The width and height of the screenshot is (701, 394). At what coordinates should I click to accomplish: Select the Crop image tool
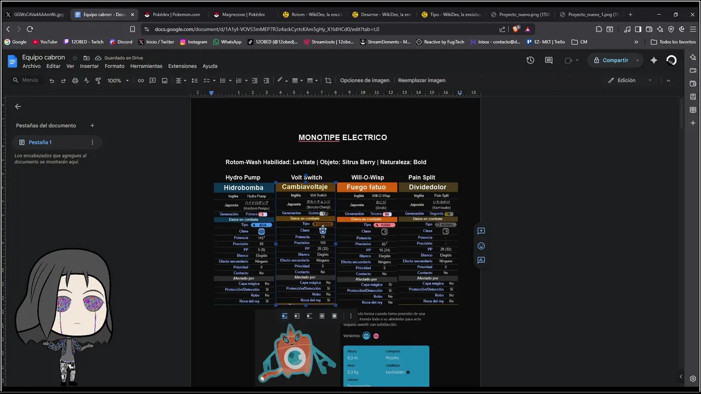[x=328, y=80]
